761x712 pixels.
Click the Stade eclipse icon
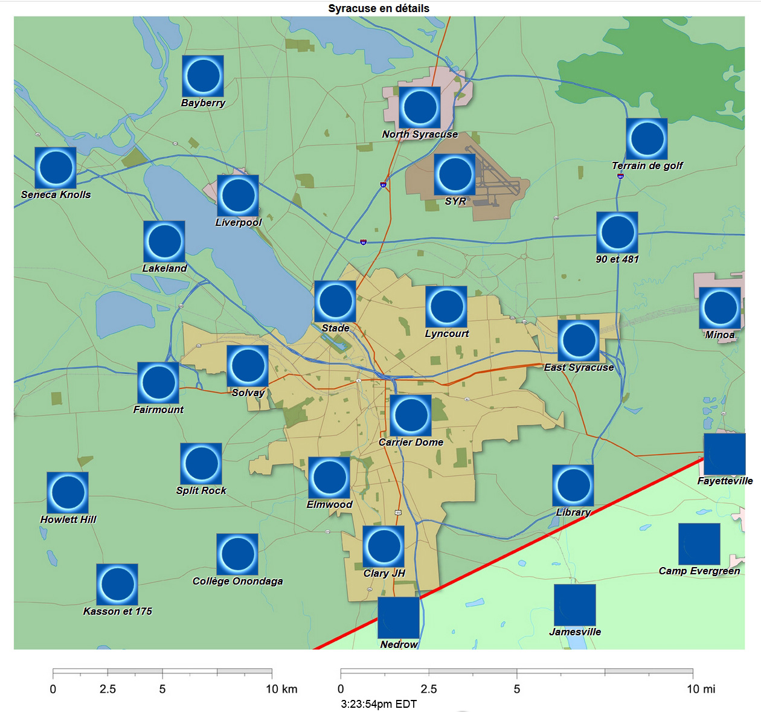point(335,301)
